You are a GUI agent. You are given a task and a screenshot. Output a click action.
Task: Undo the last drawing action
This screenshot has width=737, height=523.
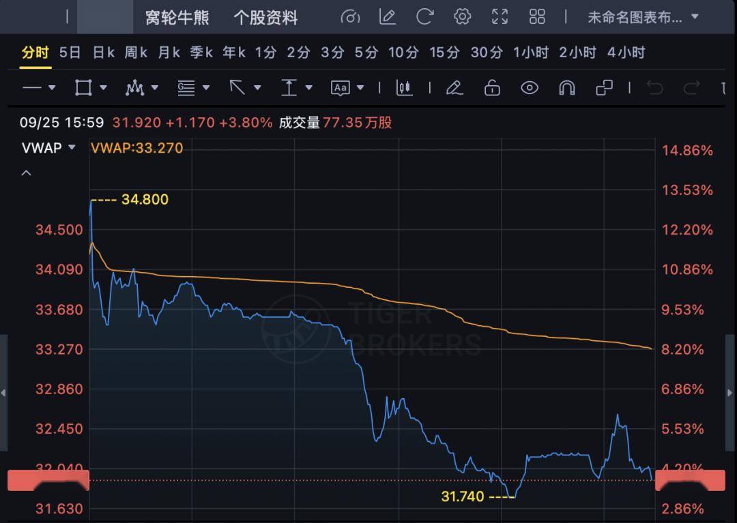click(x=654, y=88)
